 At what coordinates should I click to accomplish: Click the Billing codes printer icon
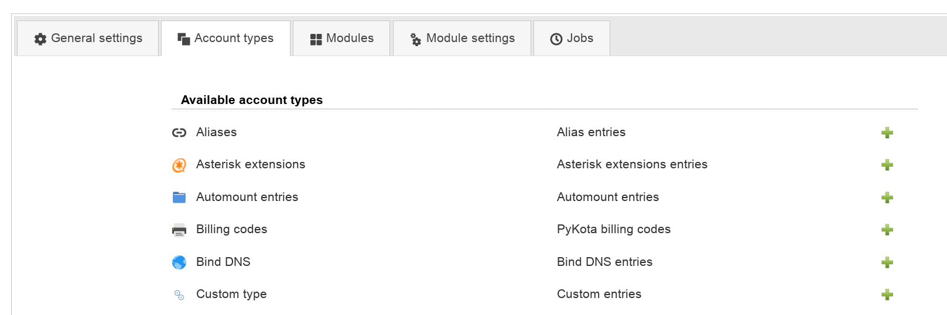pyautogui.click(x=179, y=230)
